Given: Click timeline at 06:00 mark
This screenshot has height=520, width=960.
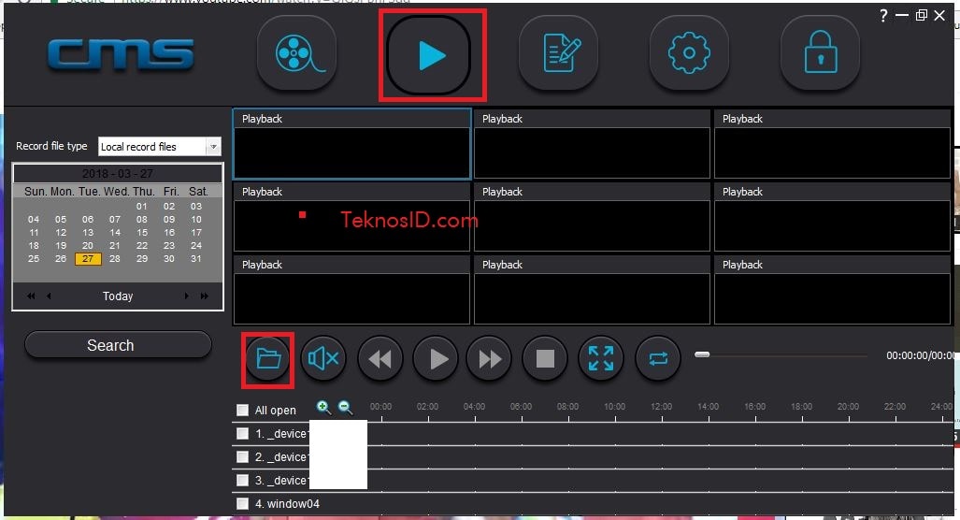Looking at the screenshot, I should (521, 407).
